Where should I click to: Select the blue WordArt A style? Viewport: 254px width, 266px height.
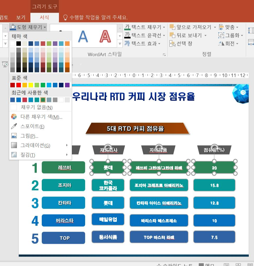tap(83, 36)
